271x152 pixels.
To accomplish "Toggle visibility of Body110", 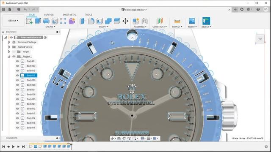I will (x=17, y=71).
